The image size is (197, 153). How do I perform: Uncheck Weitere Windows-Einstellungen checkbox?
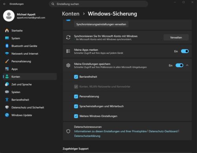(x=76, y=116)
